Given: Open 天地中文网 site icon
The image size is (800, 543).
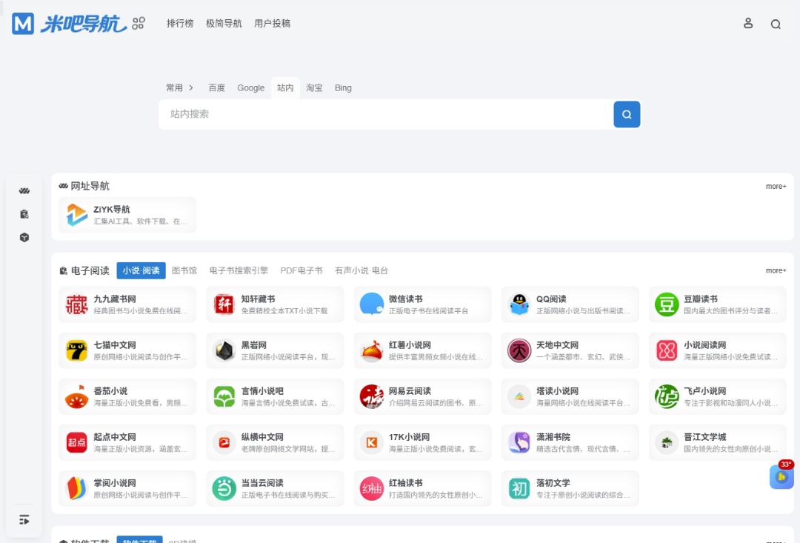Looking at the screenshot, I should 519,350.
